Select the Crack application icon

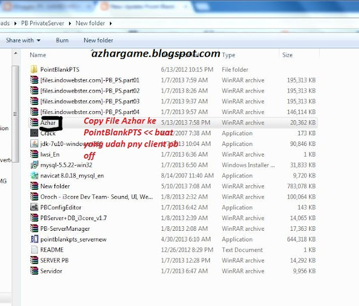pos(34,133)
